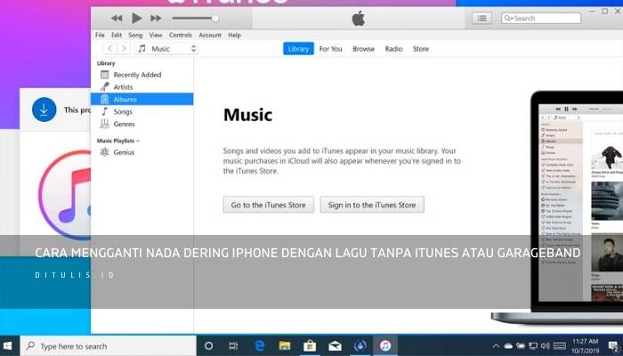Screen dimensions: 623x356
Task: Click Sign in to the iTunes Store
Action: 372,205
